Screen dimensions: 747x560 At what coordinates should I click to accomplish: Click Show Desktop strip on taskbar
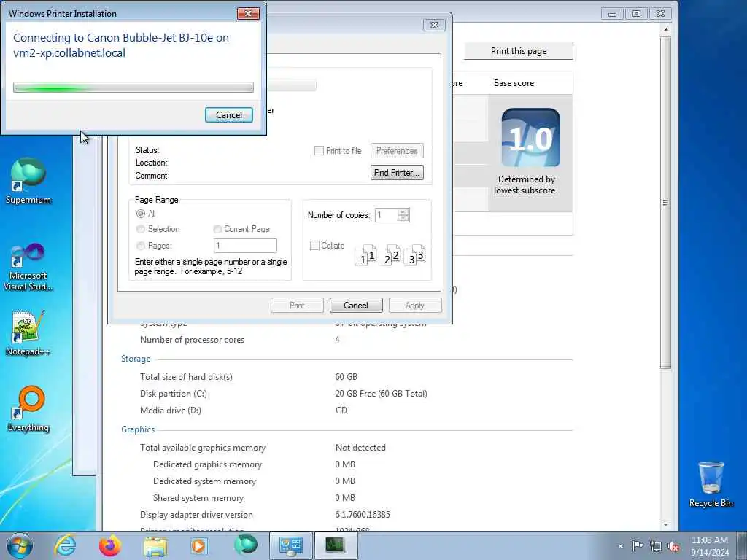[742, 545]
